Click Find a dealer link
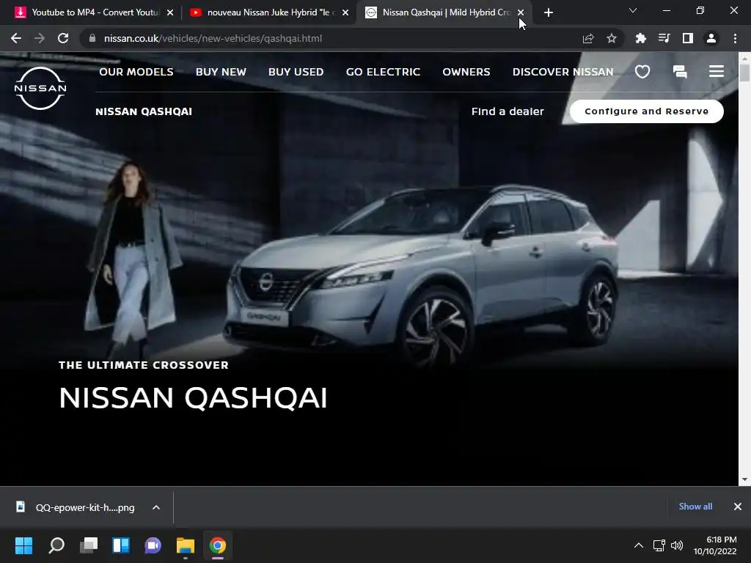Screen dimensions: 751x563 click(x=508, y=111)
